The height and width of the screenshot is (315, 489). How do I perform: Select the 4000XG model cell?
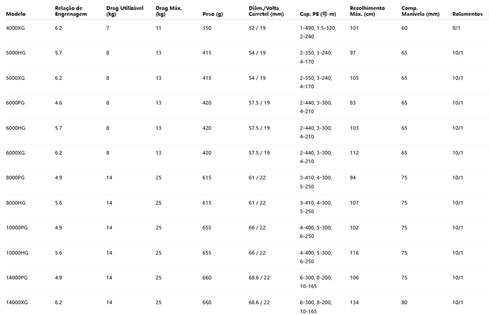click(x=15, y=28)
